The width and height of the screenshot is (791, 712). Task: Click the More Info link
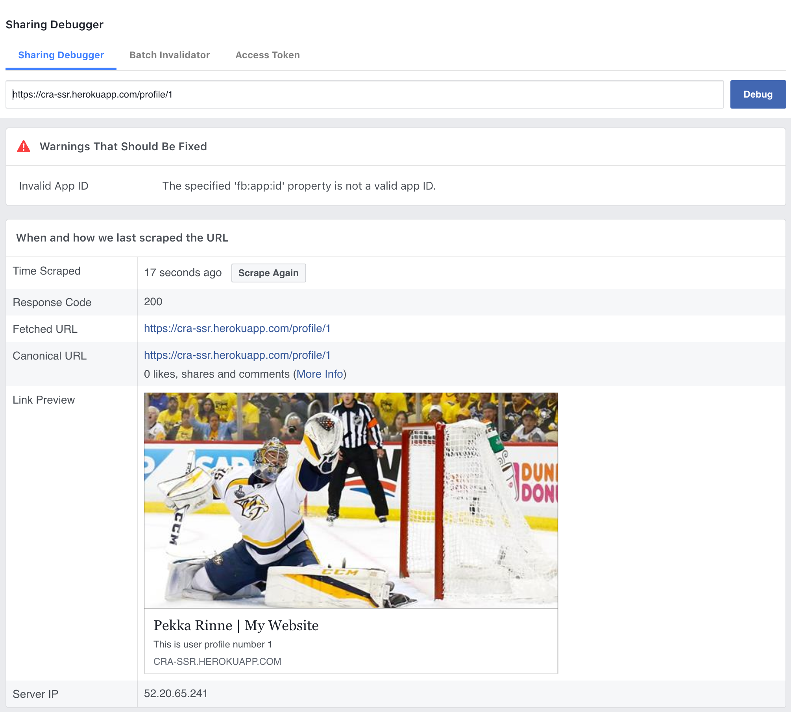[x=320, y=374]
